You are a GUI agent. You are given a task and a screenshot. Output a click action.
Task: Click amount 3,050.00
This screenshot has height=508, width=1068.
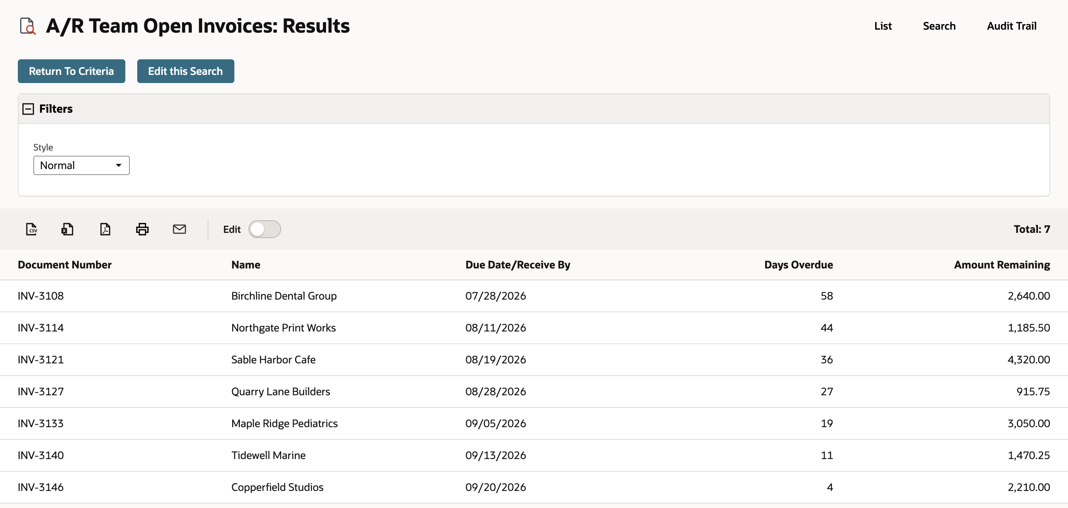click(1029, 423)
